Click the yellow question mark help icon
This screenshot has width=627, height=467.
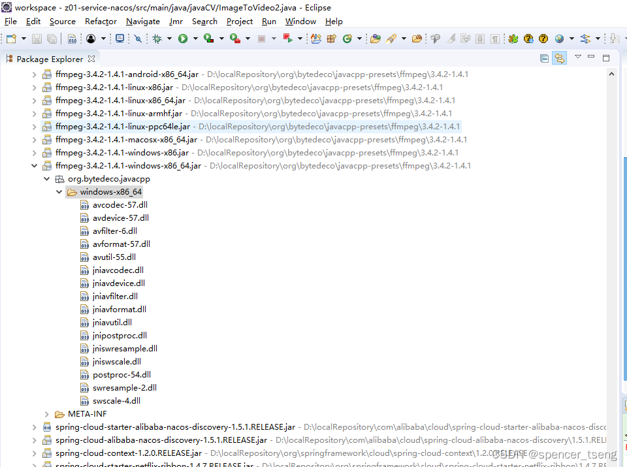click(x=543, y=39)
